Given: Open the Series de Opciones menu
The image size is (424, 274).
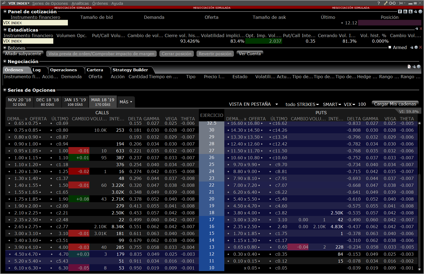Looking at the screenshot, I should coord(50,3).
